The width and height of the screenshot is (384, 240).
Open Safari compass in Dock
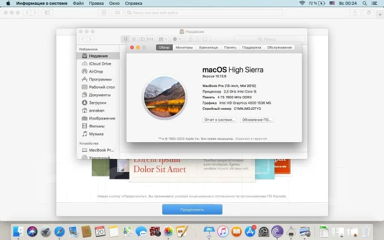click(59, 231)
